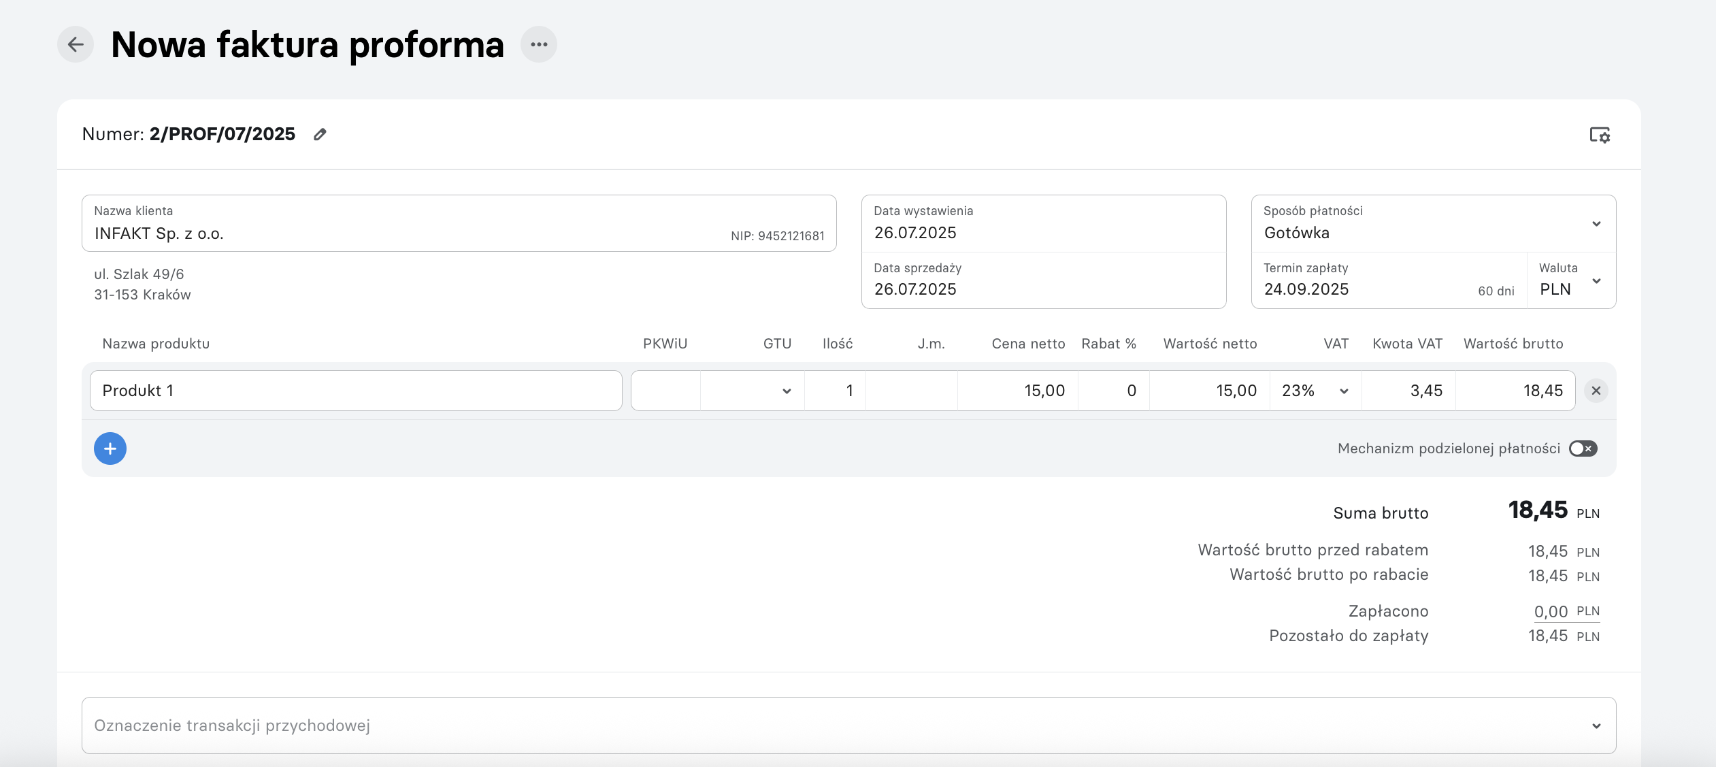
Task: Click the Nowa faktura proforma heading
Action: [308, 45]
